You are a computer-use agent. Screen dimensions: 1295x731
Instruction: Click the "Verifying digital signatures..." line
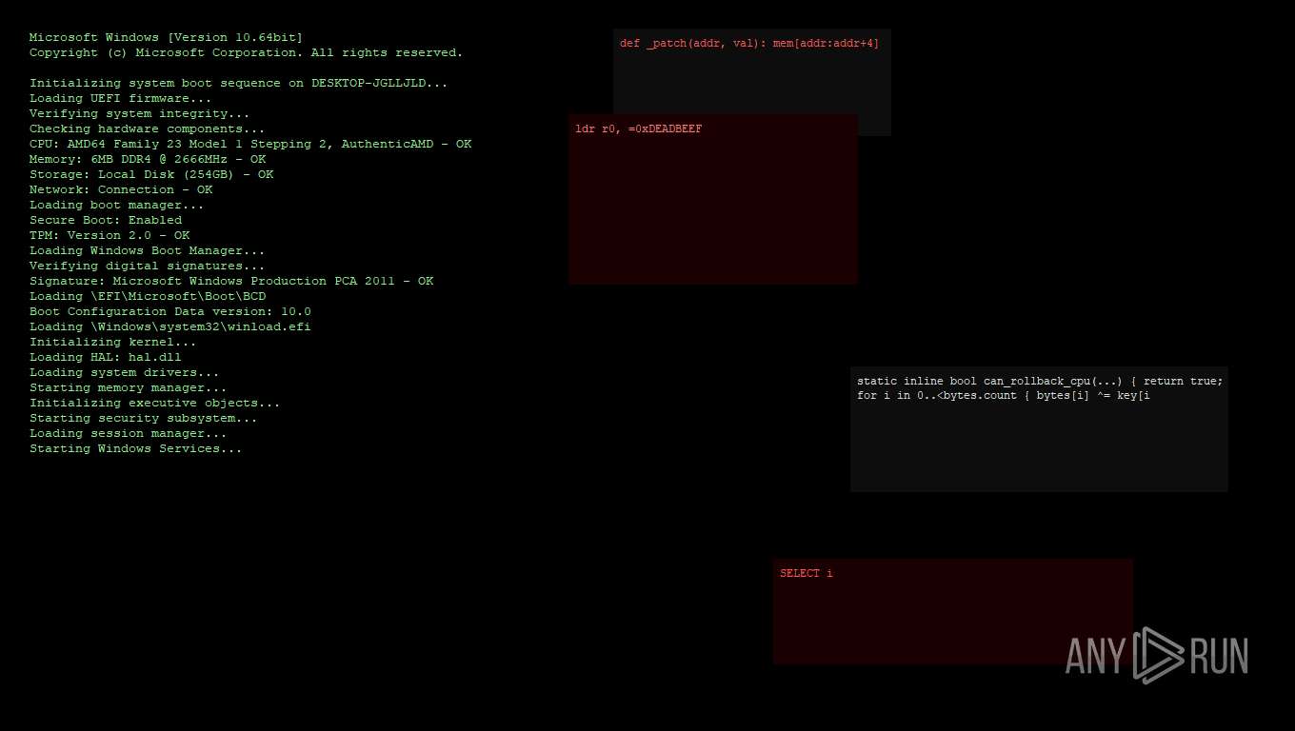coord(147,267)
